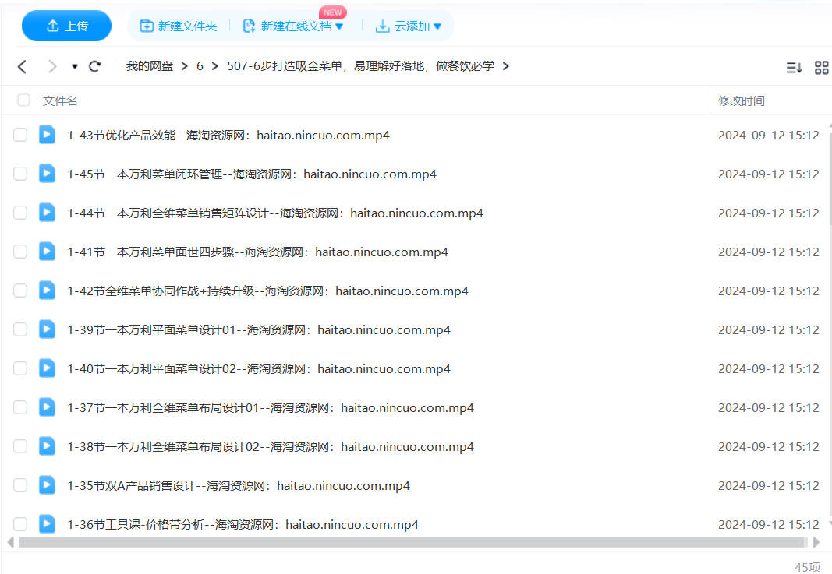Check the box for 1-41节菜单面世四步骤
The height and width of the screenshot is (574, 832).
pos(20,252)
